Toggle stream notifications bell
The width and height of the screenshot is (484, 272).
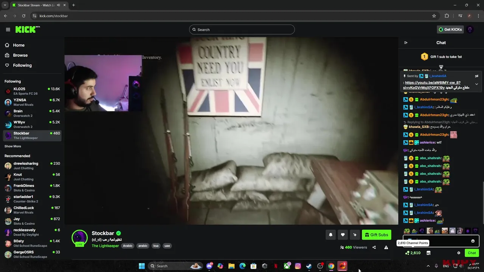click(x=330, y=235)
